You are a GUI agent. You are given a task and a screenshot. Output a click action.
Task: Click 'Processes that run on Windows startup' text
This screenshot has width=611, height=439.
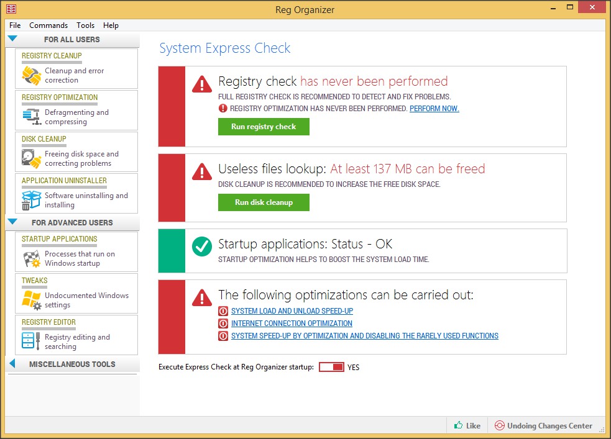click(80, 258)
